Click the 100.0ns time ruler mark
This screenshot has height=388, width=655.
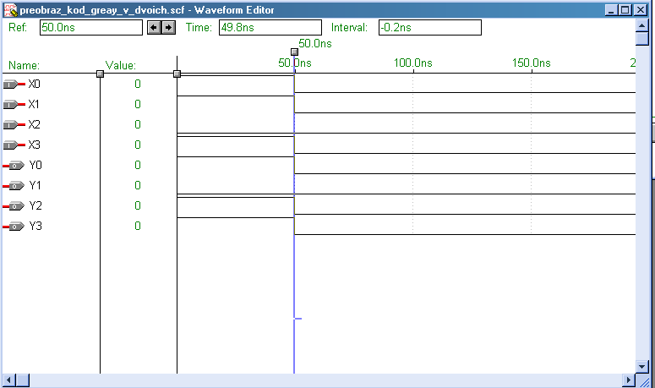pyautogui.click(x=412, y=63)
